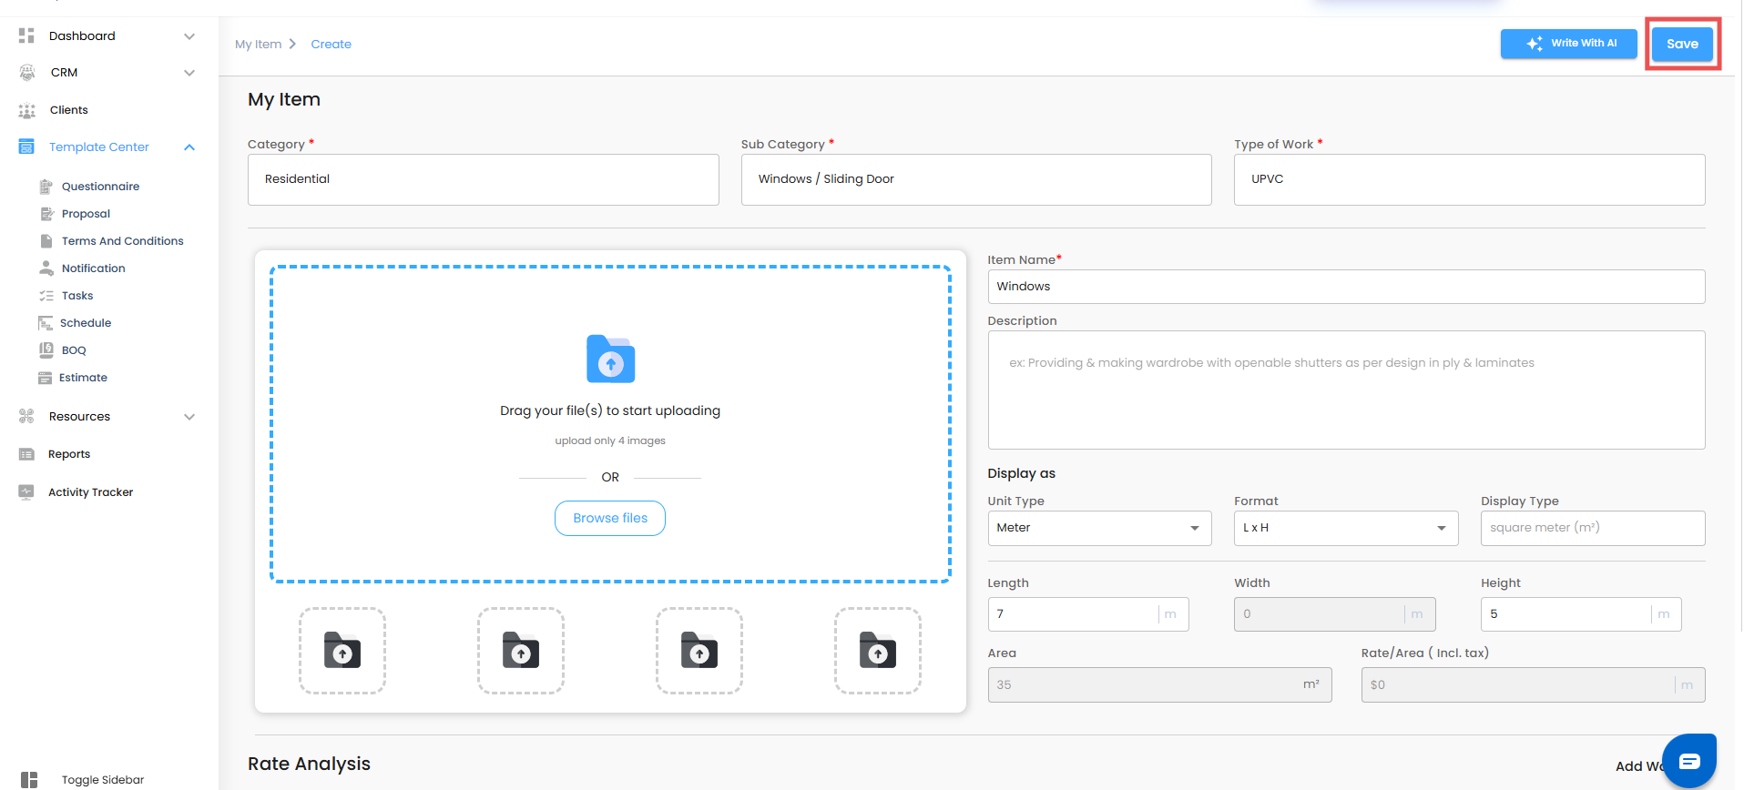Click the Rate Analysis heading

click(309, 764)
